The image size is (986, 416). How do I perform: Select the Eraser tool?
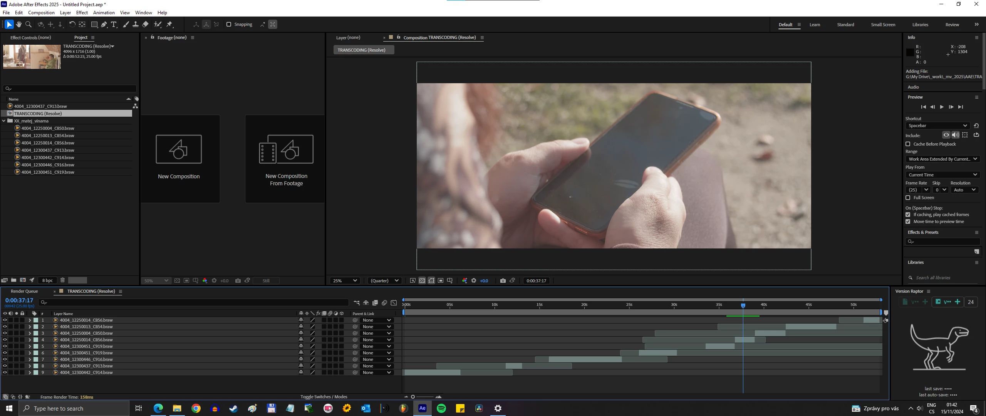pos(146,24)
